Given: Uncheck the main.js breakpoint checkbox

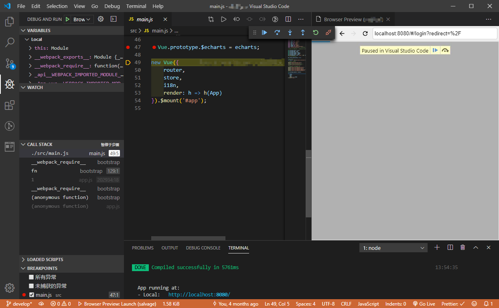Looking at the screenshot, I should pyautogui.click(x=31, y=295).
